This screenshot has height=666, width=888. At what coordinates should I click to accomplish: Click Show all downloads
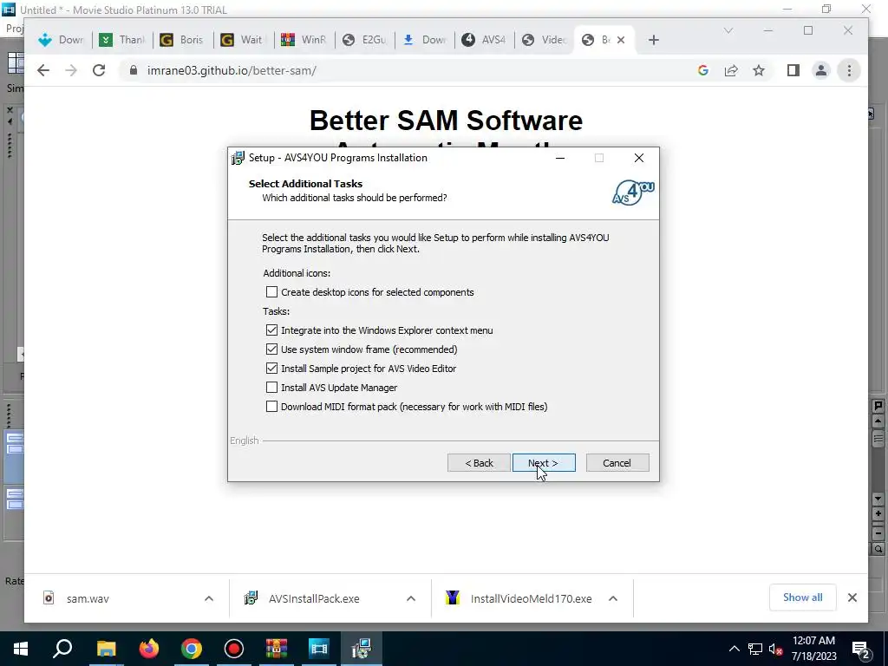point(802,597)
